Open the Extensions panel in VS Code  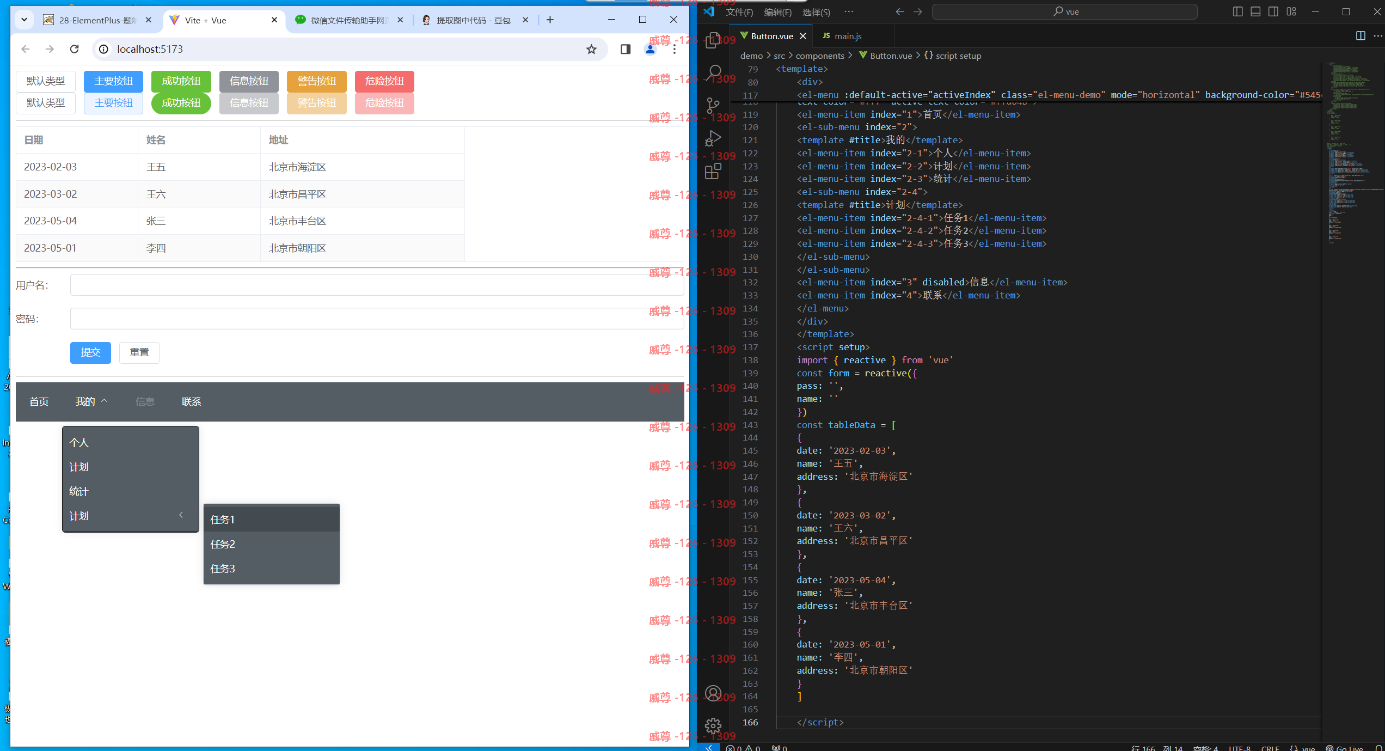tap(713, 171)
